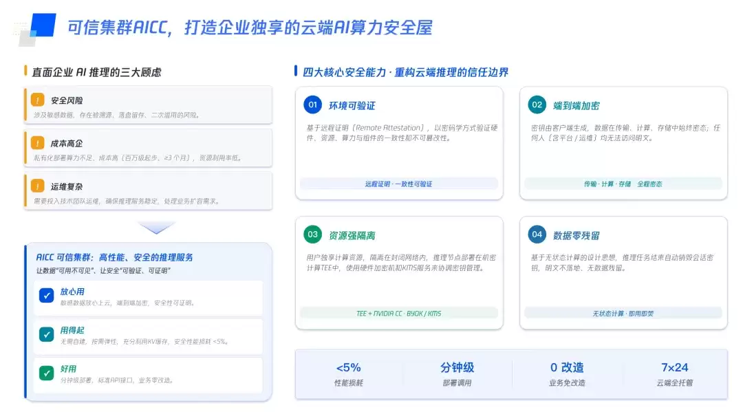The height and width of the screenshot is (412, 743).
Task: Click the description 涉及敏感数据 under 安全风险
Action: [x=117, y=115]
